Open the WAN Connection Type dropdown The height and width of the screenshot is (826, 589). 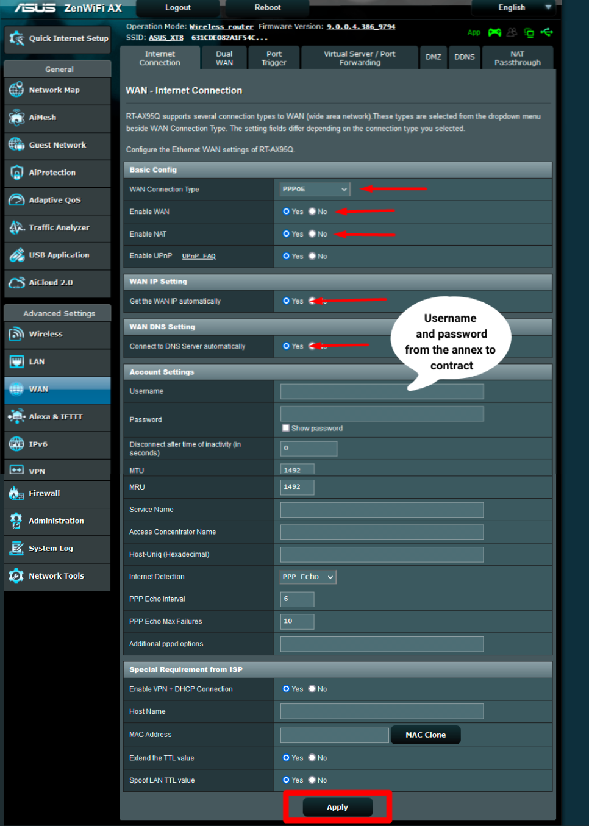click(x=314, y=189)
